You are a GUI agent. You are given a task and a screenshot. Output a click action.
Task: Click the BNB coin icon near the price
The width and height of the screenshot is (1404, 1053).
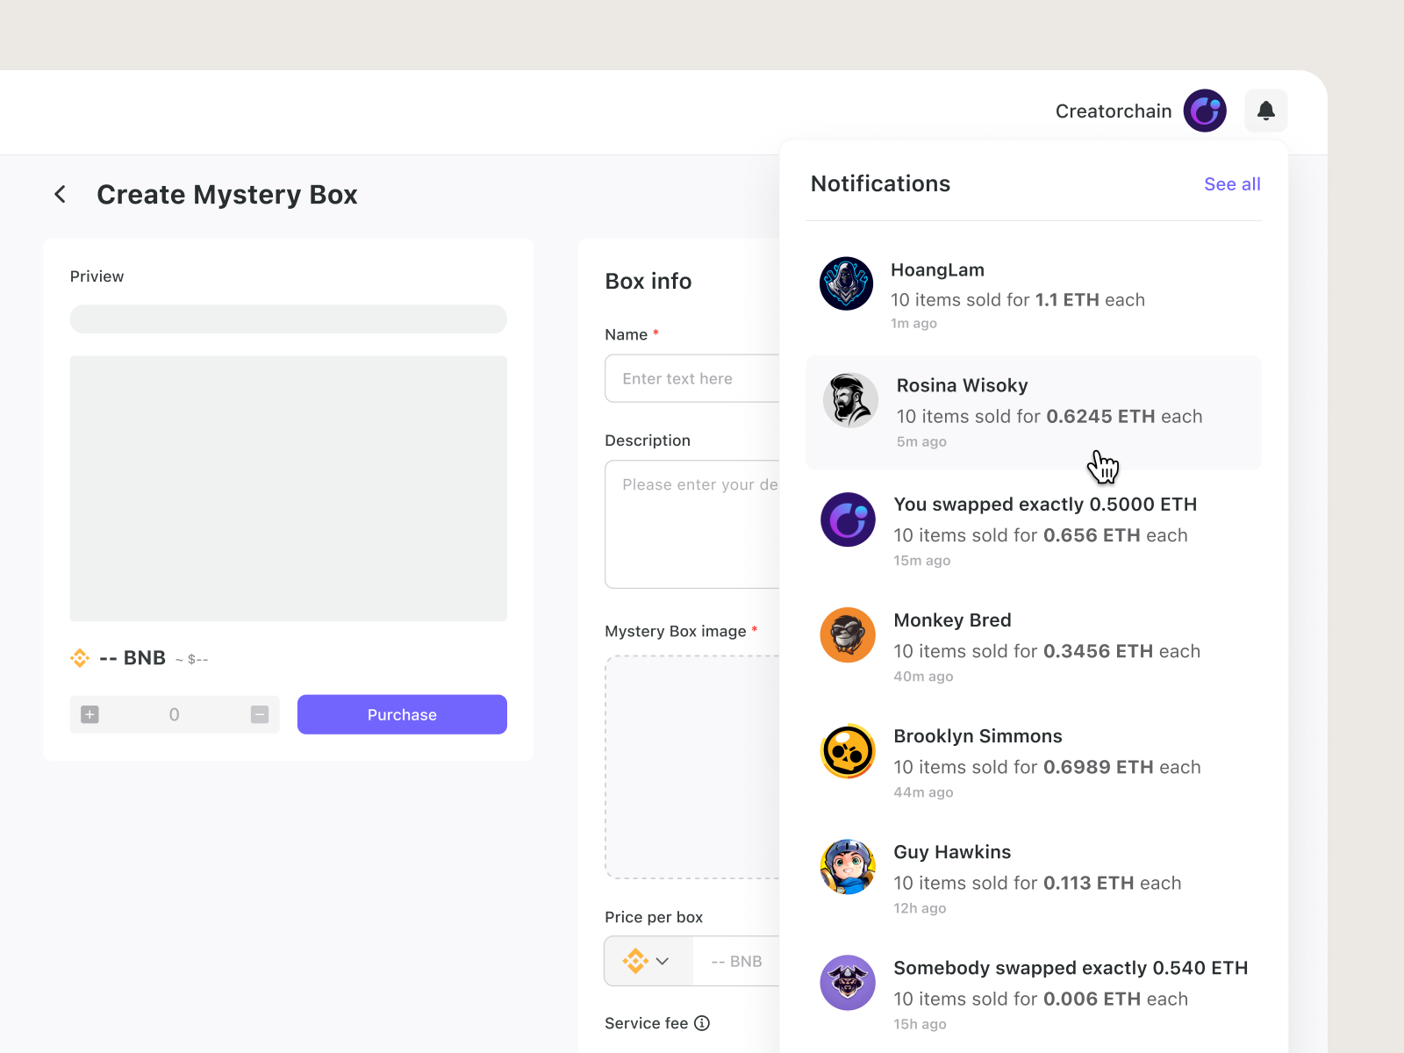[x=79, y=657]
